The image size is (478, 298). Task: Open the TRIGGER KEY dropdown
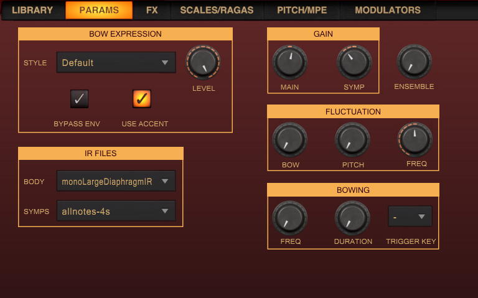click(x=410, y=217)
